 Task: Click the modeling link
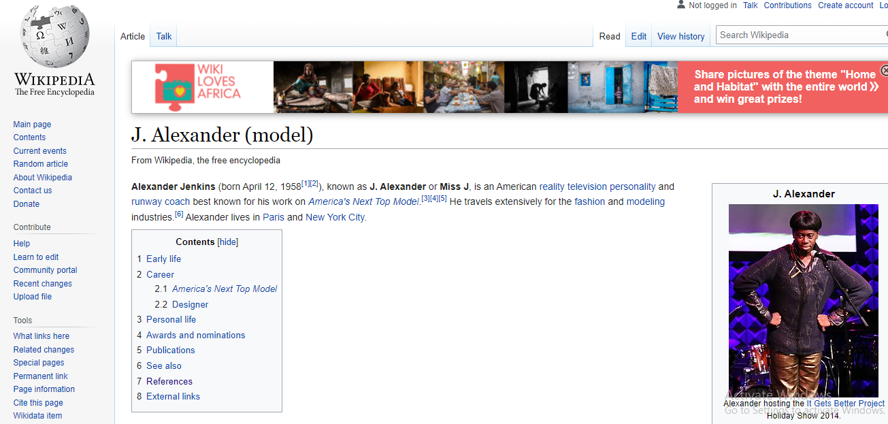click(646, 202)
